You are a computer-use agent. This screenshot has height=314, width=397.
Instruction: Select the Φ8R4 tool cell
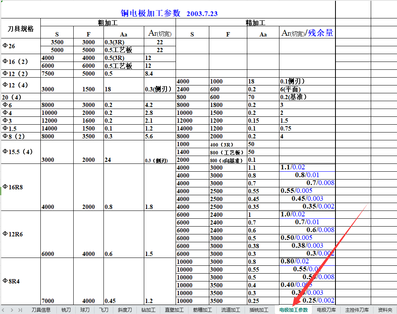click(21, 281)
